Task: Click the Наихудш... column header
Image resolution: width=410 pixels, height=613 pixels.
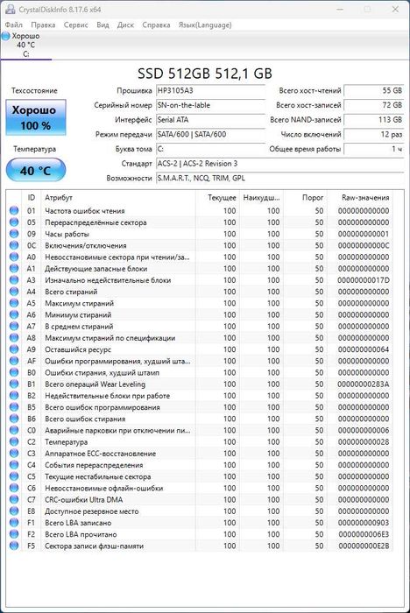Action: pos(262,198)
